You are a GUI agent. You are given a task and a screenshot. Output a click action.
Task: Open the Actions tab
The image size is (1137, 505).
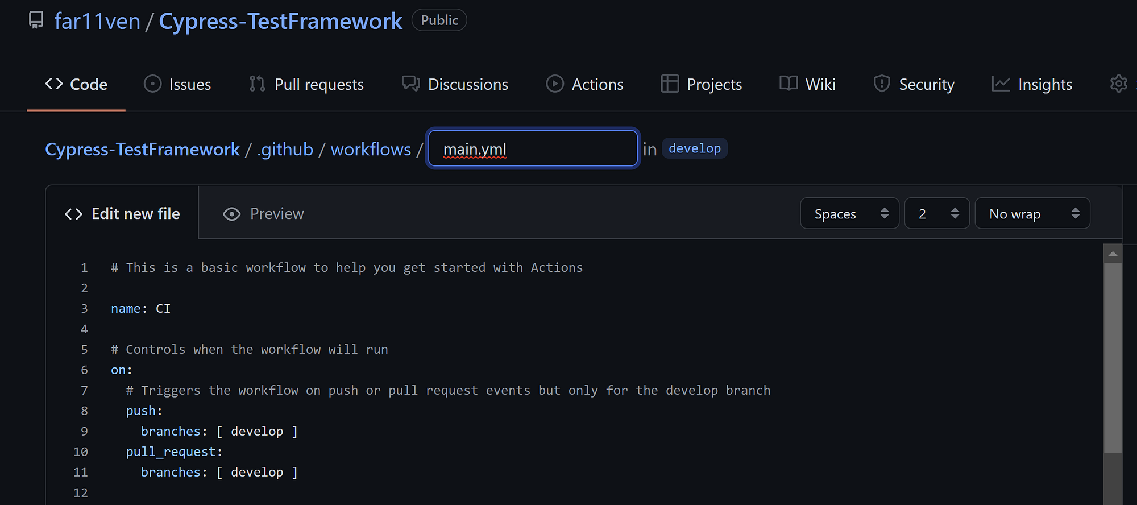click(x=584, y=84)
